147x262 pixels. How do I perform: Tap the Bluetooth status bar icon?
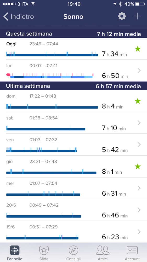[x=120, y=4]
